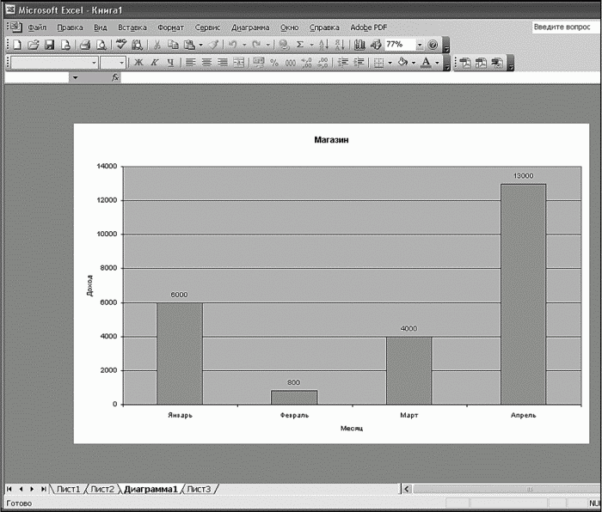Open the font size dropdown

tap(122, 63)
